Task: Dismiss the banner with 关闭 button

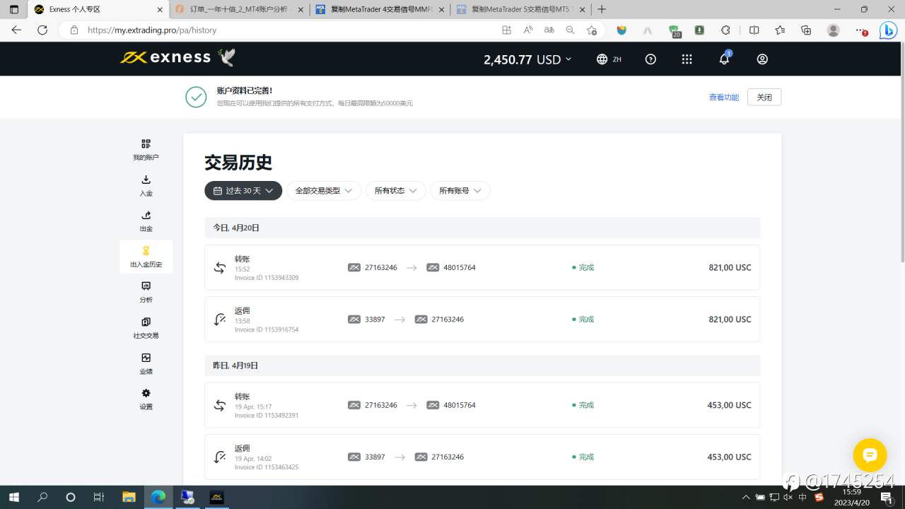Action: [764, 98]
